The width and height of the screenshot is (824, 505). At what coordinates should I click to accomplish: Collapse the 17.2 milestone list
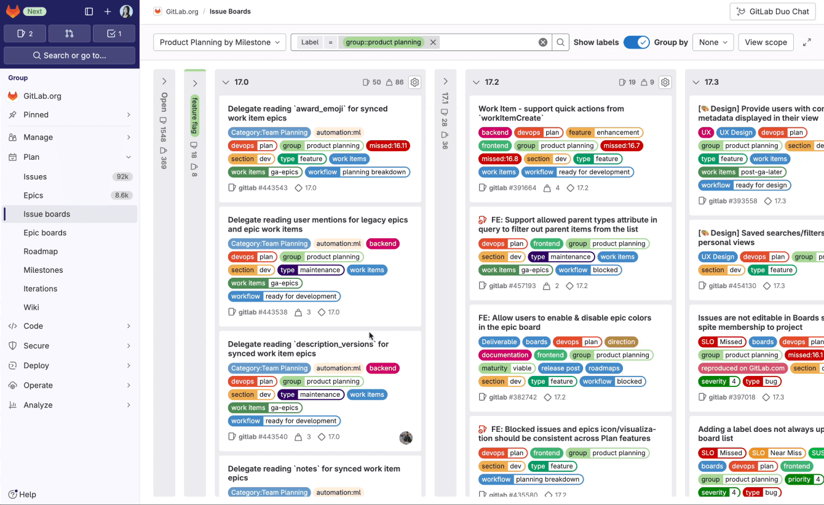coord(476,82)
